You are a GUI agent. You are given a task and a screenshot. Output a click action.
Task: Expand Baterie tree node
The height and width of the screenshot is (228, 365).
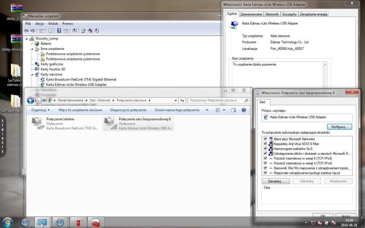[x=32, y=44]
